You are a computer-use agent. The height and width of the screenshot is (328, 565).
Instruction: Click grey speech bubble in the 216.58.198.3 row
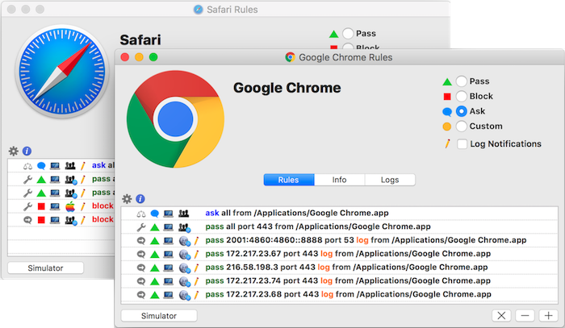(x=141, y=268)
